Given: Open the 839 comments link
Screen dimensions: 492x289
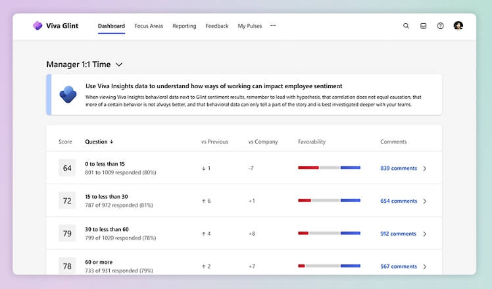Looking at the screenshot, I should (399, 168).
